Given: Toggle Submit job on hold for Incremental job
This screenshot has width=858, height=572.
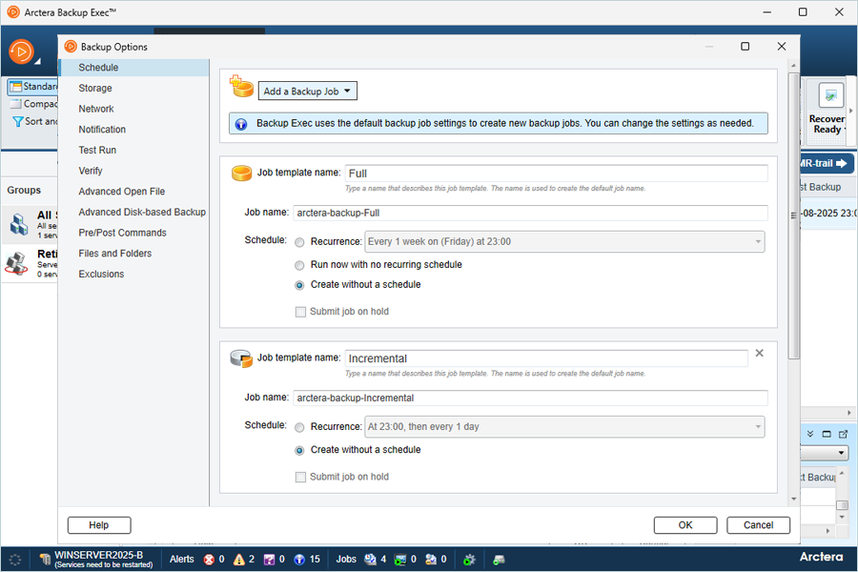Looking at the screenshot, I should click(300, 478).
